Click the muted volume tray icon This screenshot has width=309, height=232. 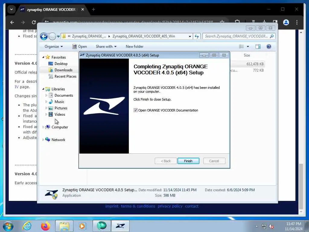click(272, 227)
